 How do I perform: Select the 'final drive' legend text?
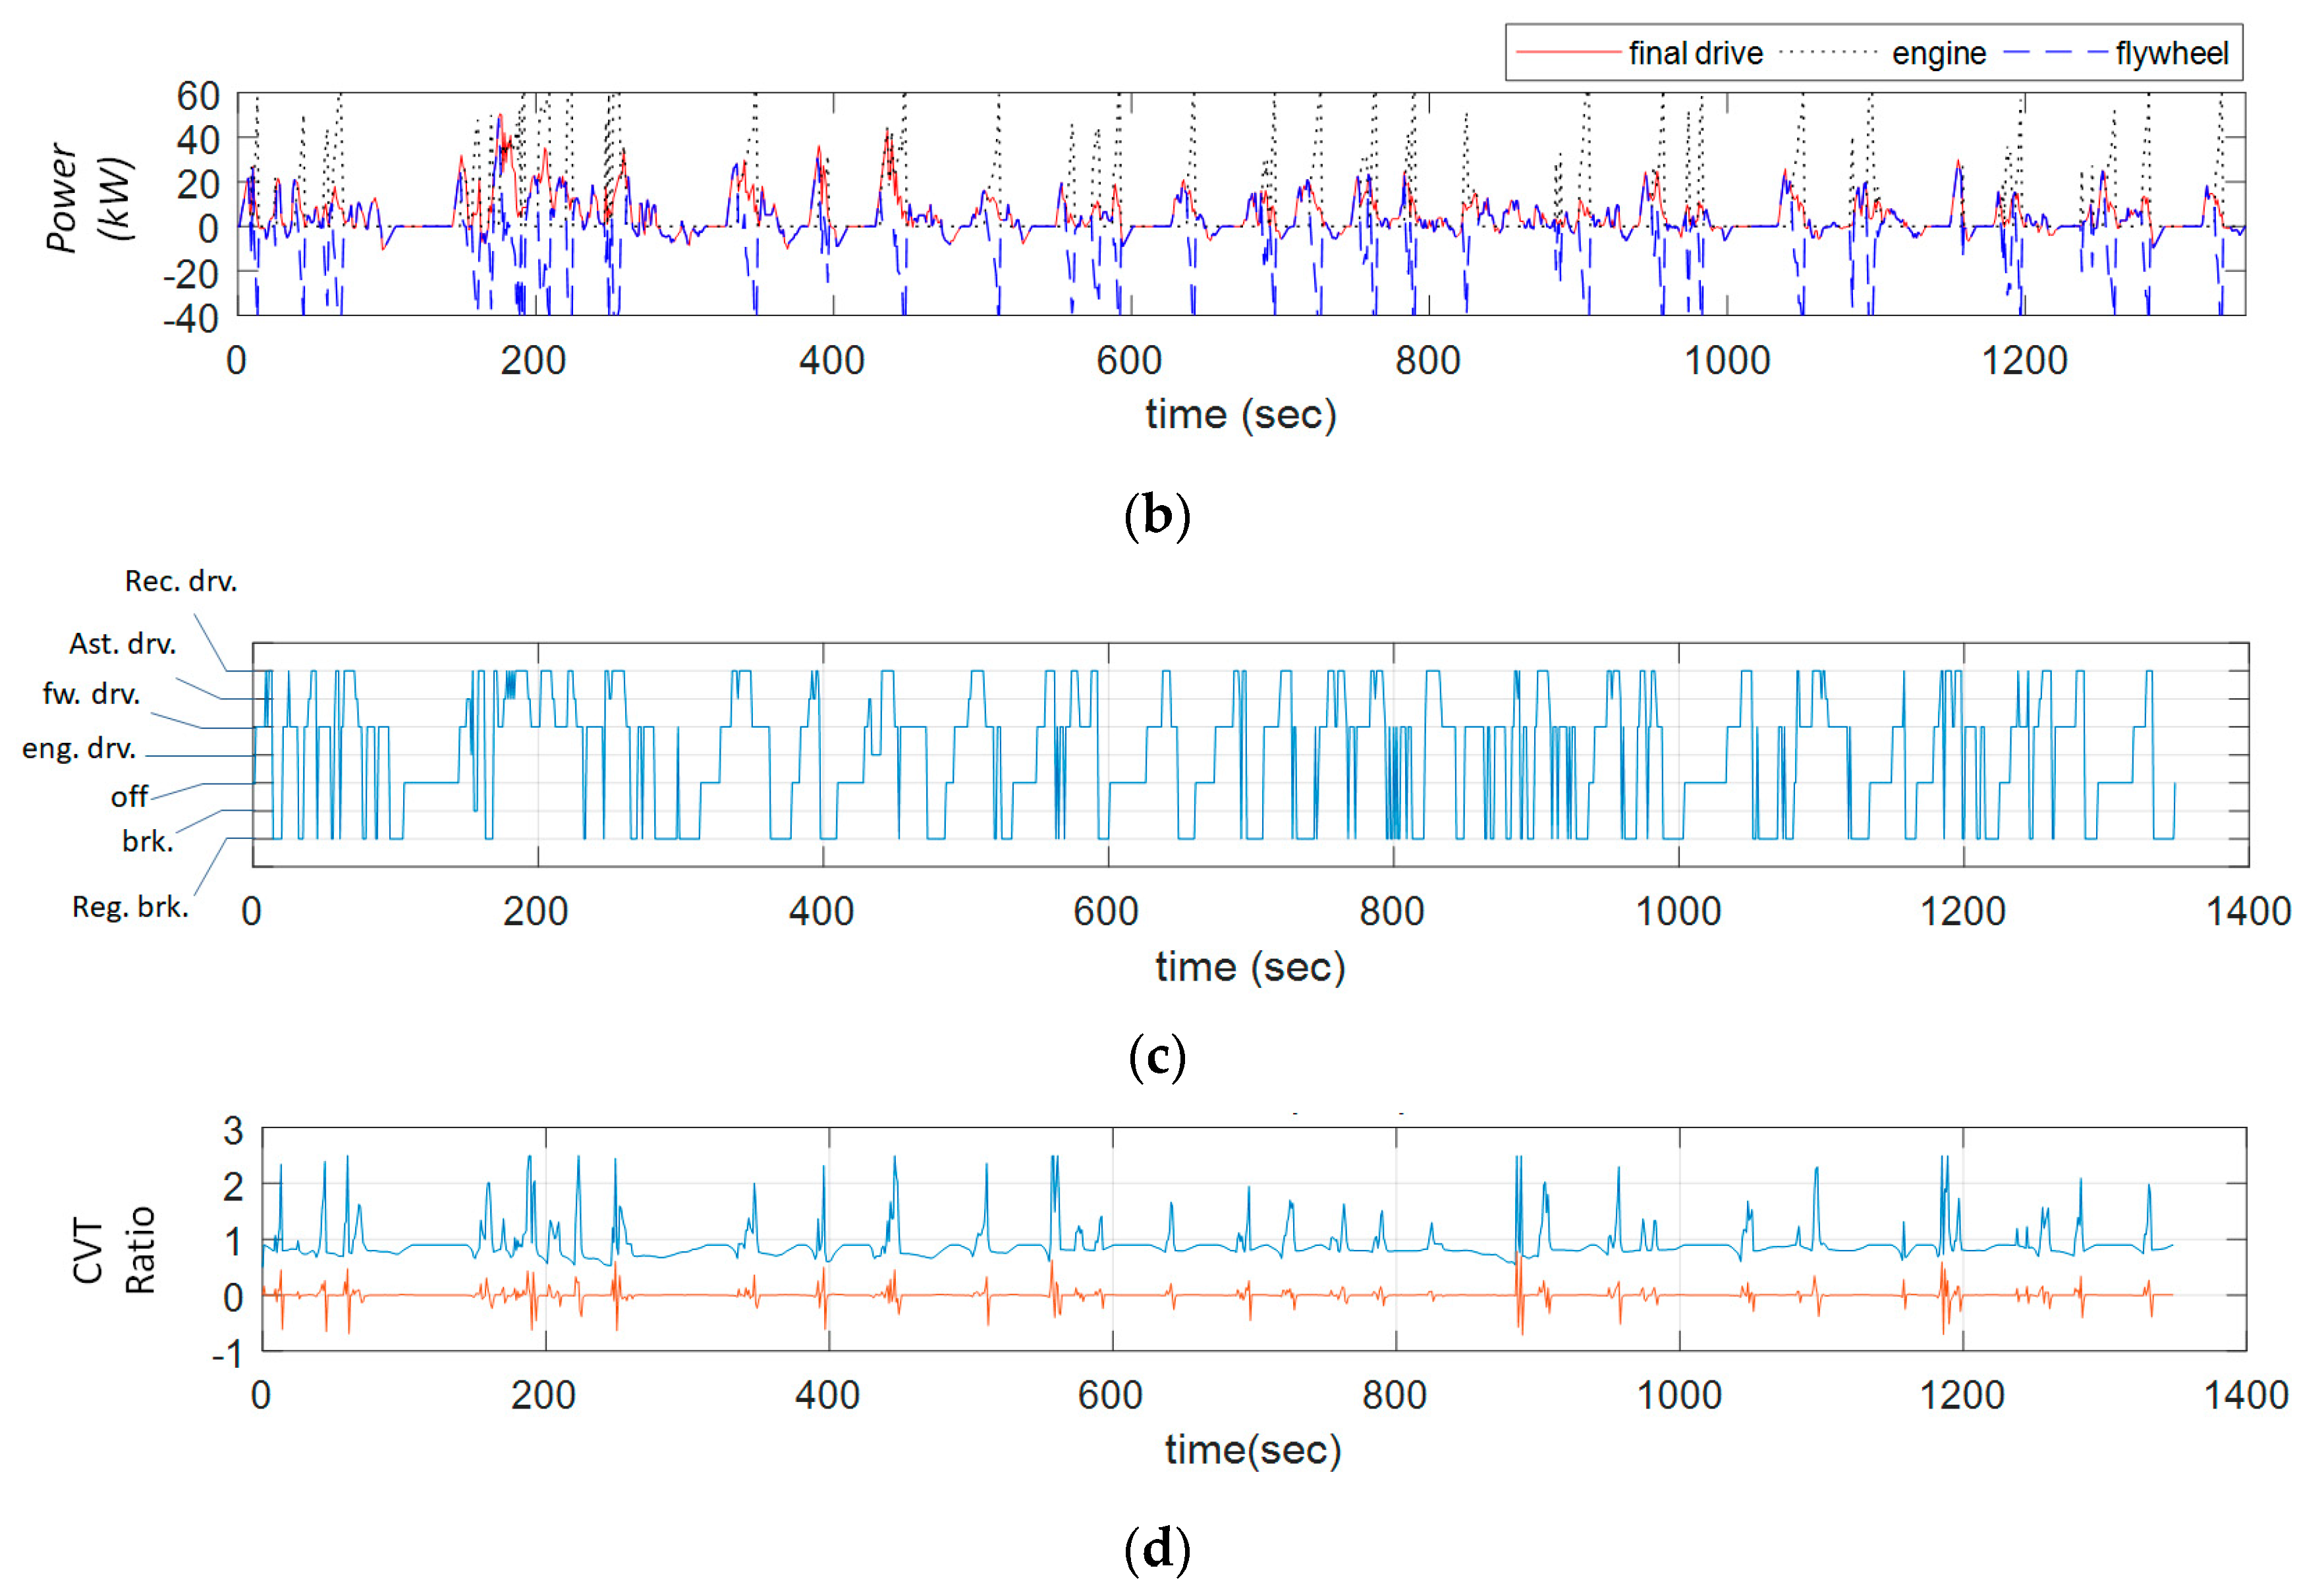click(x=1695, y=53)
